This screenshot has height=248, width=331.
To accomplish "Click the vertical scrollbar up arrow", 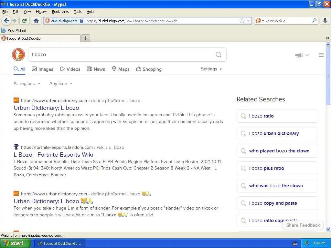I will (328, 45).
